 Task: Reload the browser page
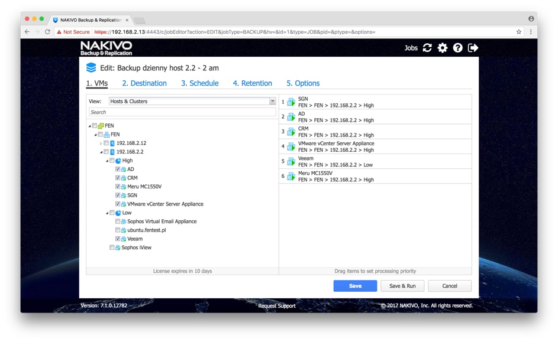48,32
